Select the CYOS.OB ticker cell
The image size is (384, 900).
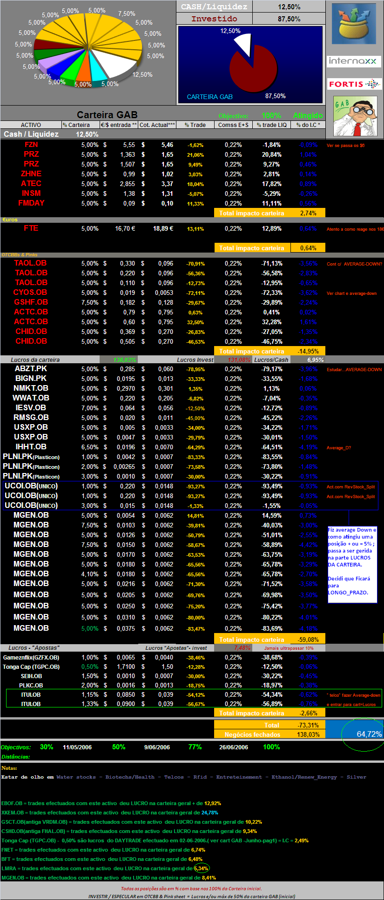[x=30, y=293]
